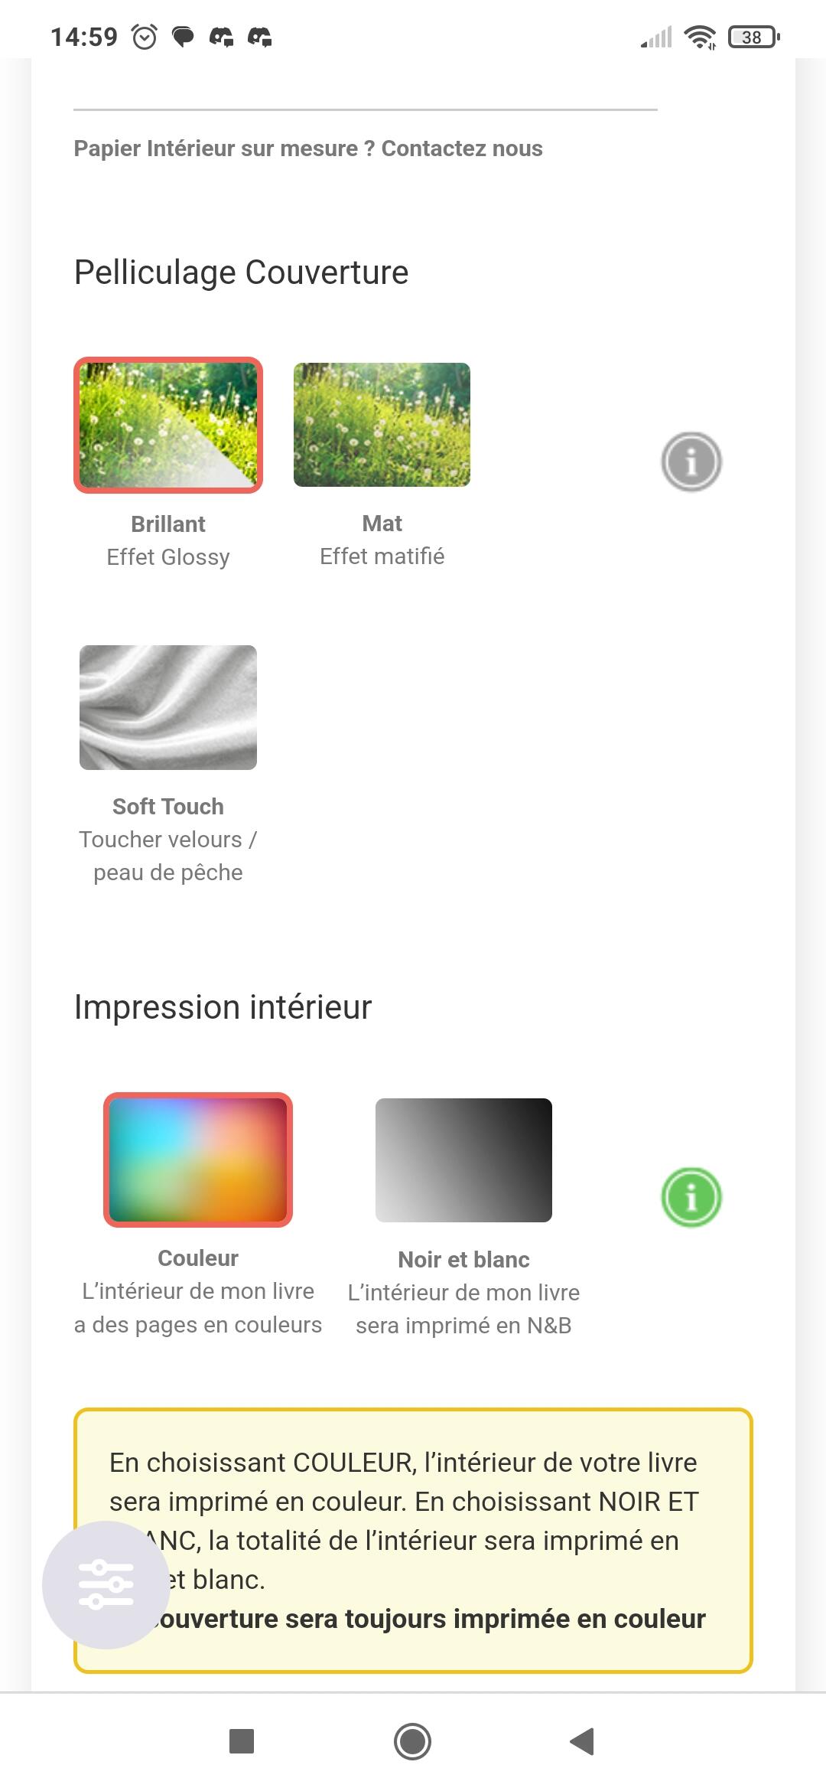Select the Brillant glossy lamination thumbnail

[x=168, y=425]
